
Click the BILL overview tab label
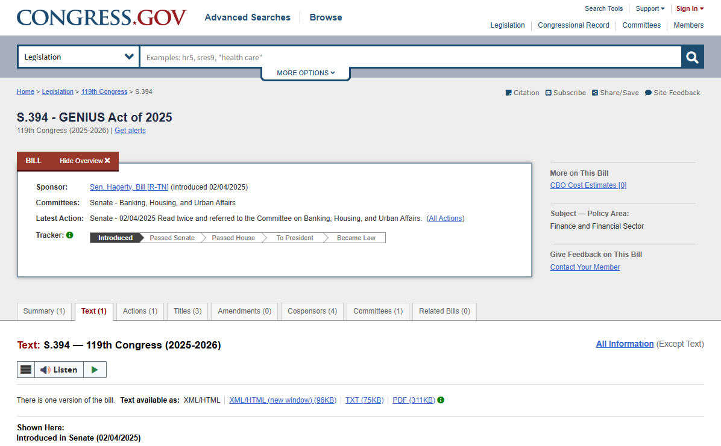(x=34, y=161)
